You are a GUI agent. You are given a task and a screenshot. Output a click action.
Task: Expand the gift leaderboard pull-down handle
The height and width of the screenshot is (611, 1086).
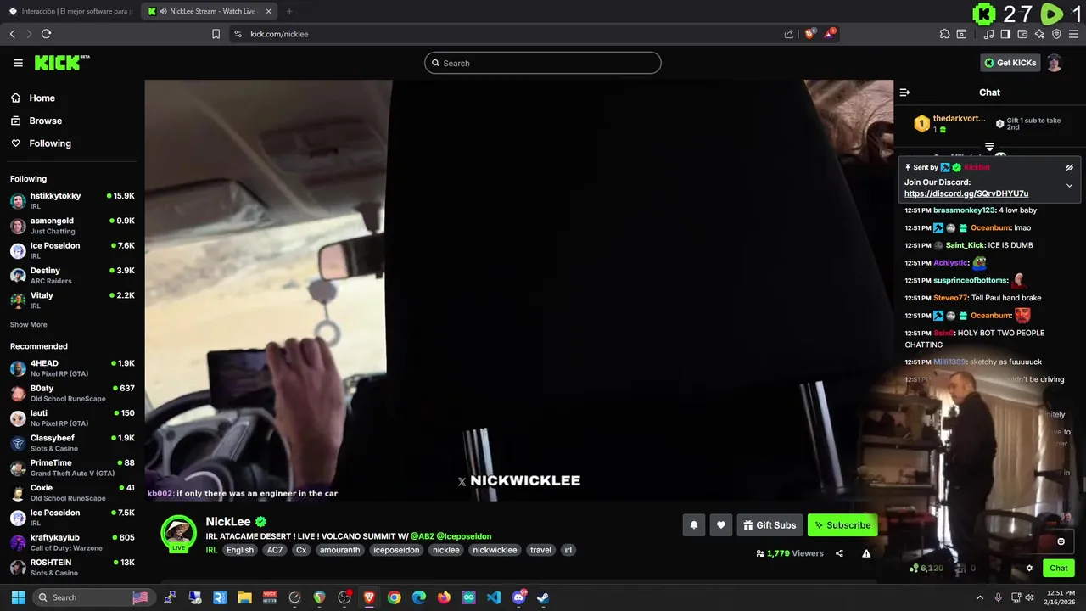[x=989, y=148]
